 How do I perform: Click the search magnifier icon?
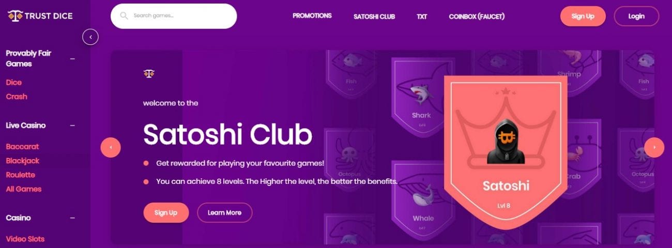pyautogui.click(x=124, y=16)
